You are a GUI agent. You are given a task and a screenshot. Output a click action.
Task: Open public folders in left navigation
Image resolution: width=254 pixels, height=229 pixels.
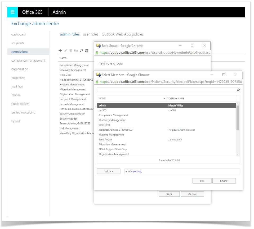click(x=20, y=104)
